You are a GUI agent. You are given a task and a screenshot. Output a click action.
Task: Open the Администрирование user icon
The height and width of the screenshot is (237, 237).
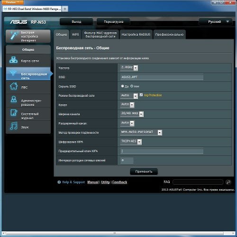pyautogui.click(x=14, y=99)
